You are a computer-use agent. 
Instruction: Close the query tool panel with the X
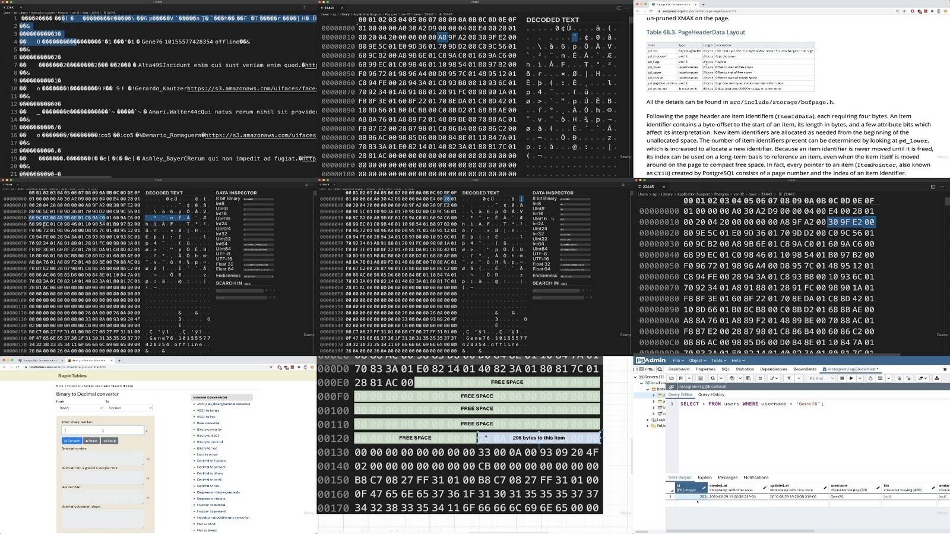tap(945, 369)
